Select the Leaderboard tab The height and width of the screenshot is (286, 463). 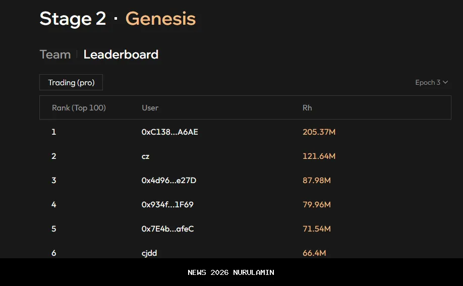pos(121,54)
